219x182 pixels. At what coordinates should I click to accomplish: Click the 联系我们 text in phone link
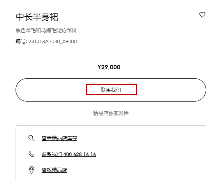point(52,154)
